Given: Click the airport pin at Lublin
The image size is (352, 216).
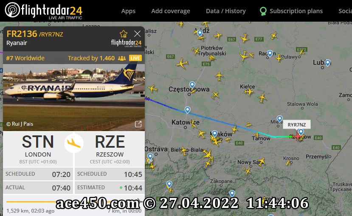Looking at the screenshot, I should (x=327, y=63).
